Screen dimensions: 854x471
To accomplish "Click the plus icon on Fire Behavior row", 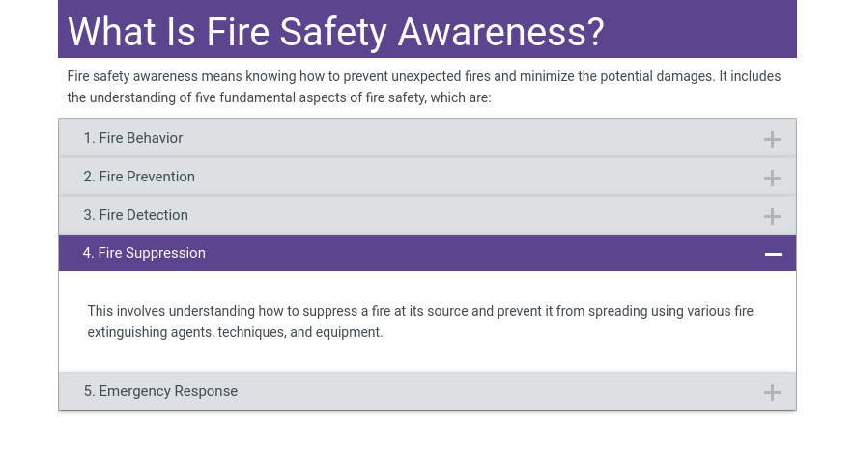I will tap(772, 139).
